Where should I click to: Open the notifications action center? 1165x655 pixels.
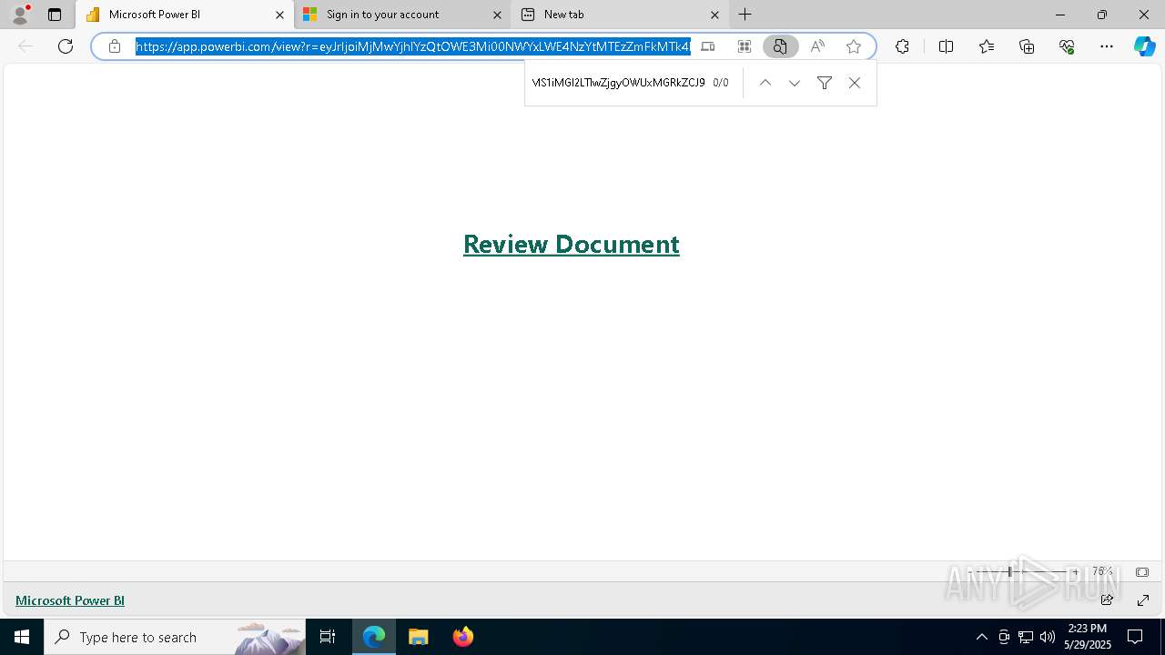(x=1136, y=637)
